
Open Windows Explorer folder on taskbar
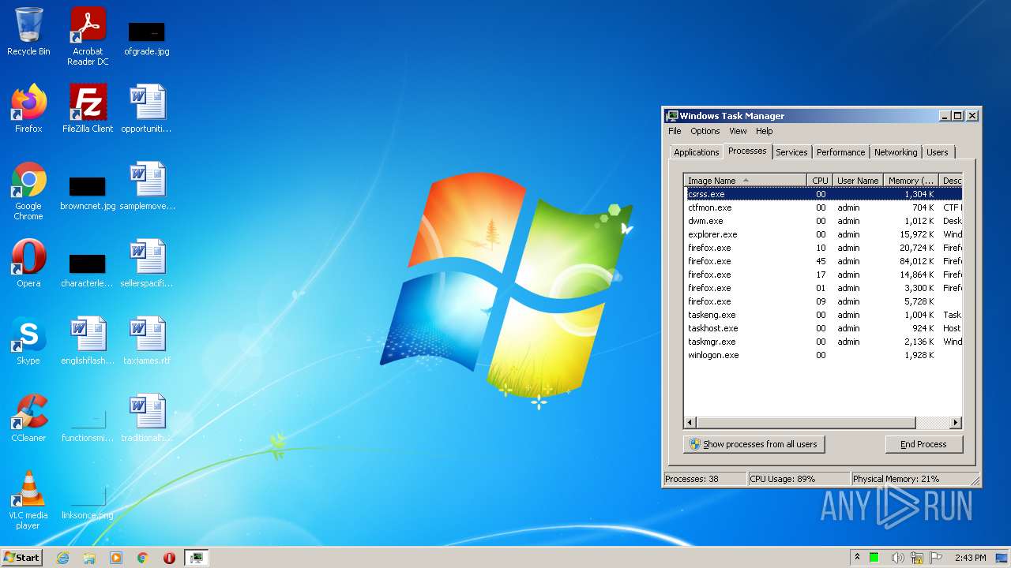click(89, 558)
